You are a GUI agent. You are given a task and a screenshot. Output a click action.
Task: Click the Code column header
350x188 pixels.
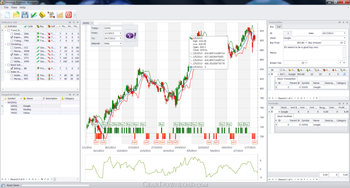coord(29,26)
